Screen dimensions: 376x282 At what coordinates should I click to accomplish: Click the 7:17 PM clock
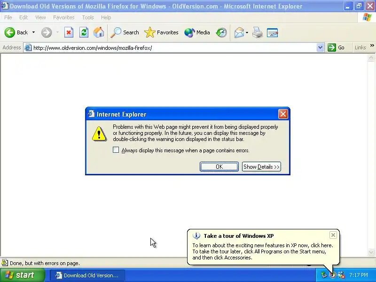(x=359, y=275)
